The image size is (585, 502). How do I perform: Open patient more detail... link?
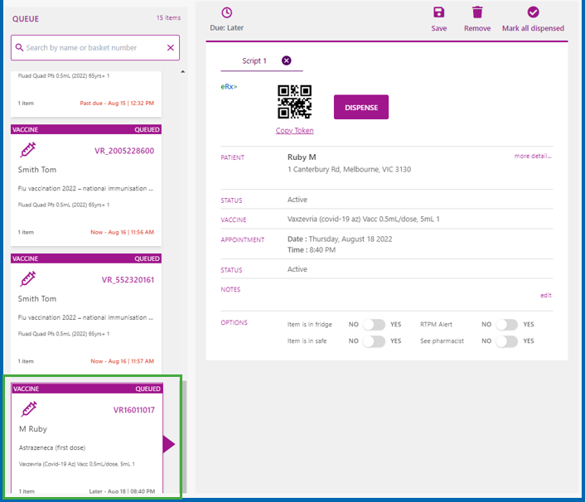(533, 156)
